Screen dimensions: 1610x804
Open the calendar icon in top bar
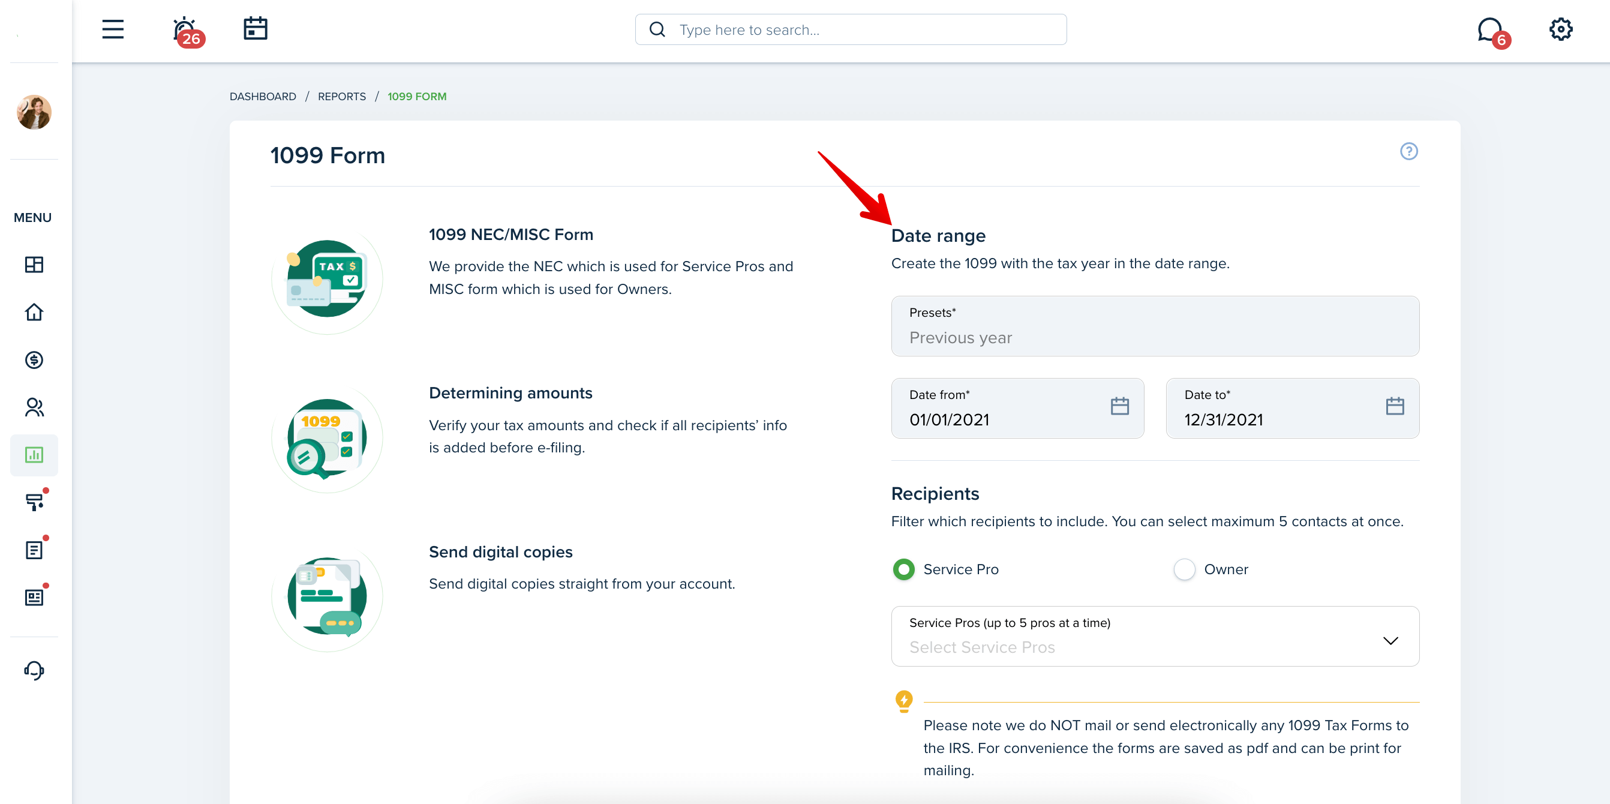255,29
